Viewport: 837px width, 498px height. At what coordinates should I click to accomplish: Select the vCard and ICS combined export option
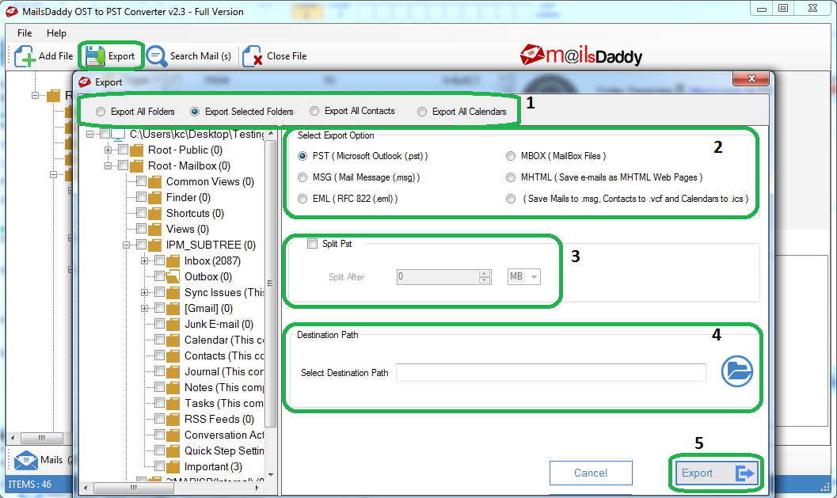coord(511,199)
